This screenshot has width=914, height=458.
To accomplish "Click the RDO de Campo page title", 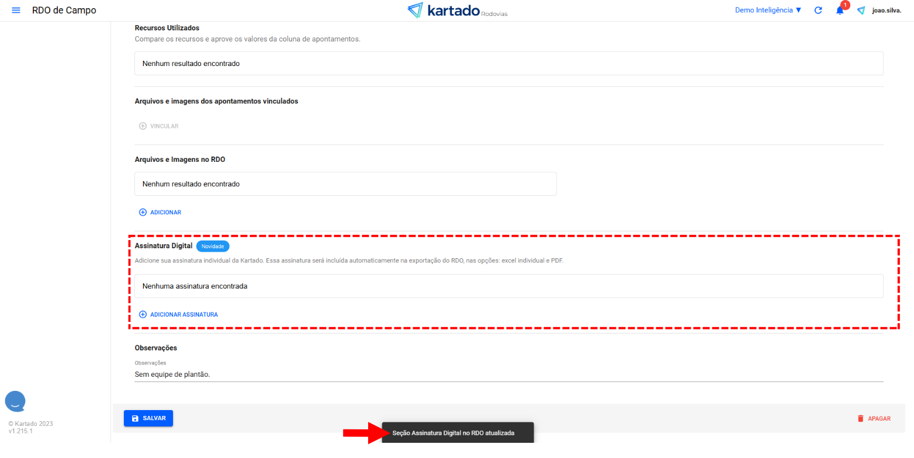I will [x=64, y=11].
